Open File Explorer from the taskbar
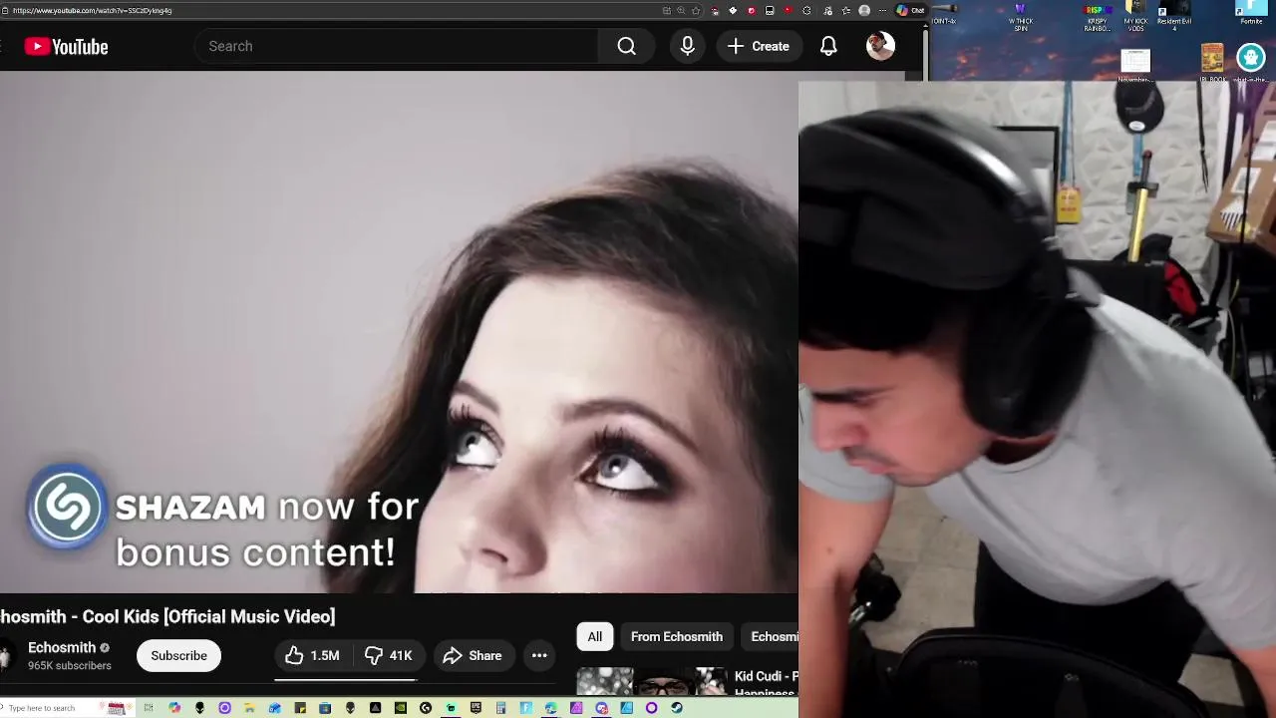Image resolution: width=1276 pixels, height=718 pixels. (x=249, y=708)
